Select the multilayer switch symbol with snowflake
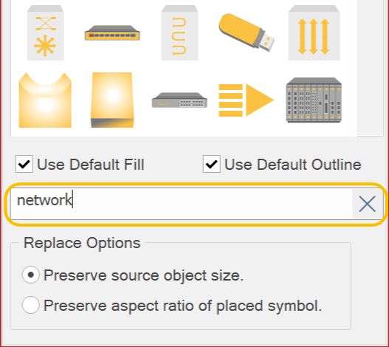The image size is (389, 347). 46,32
